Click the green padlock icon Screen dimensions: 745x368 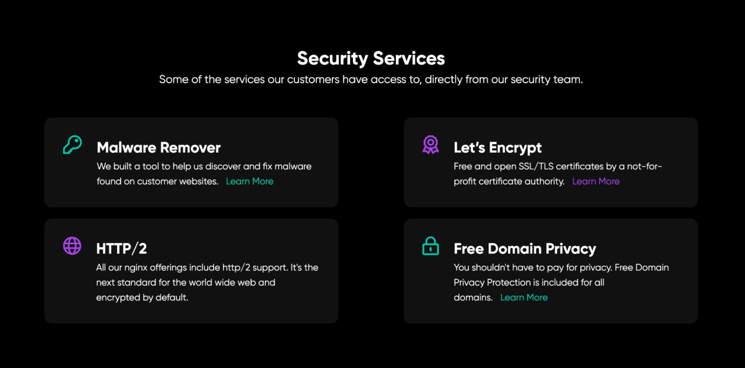pos(430,246)
